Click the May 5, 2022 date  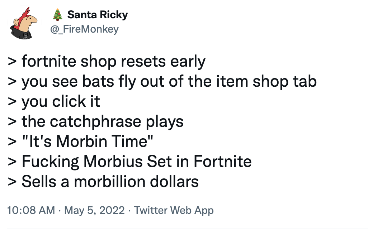point(94,210)
